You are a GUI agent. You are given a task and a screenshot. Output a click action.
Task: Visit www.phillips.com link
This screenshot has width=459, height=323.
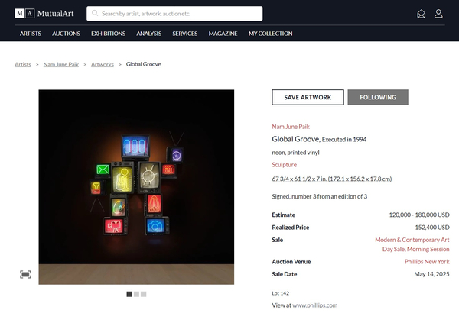click(314, 305)
